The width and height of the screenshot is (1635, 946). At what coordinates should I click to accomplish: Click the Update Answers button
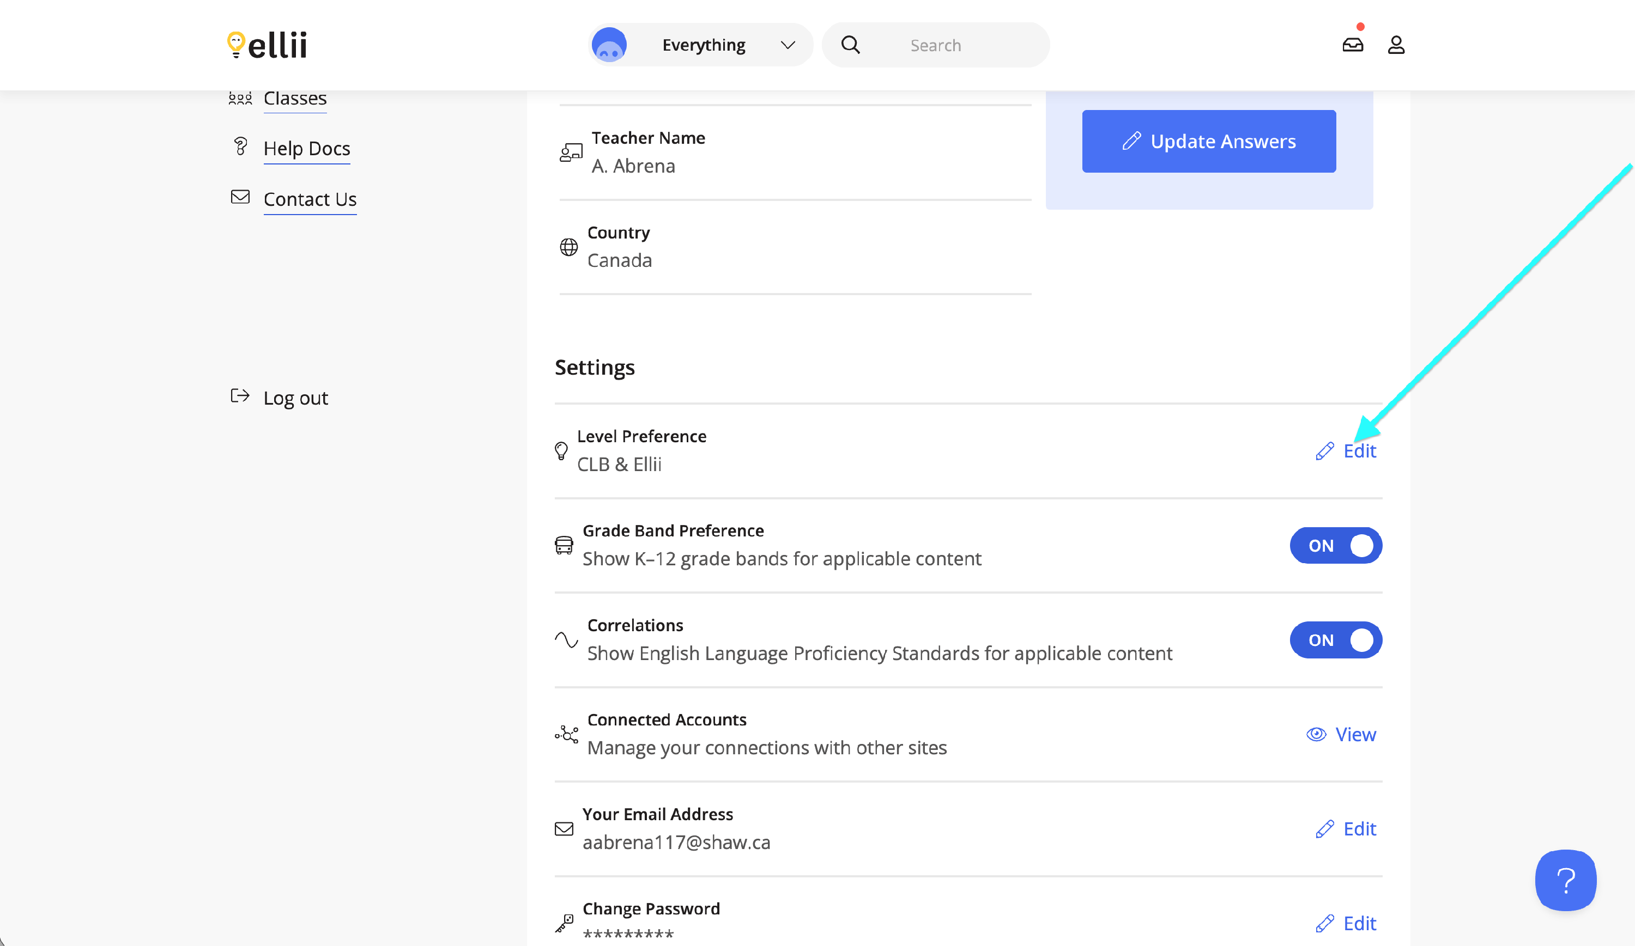click(1208, 142)
